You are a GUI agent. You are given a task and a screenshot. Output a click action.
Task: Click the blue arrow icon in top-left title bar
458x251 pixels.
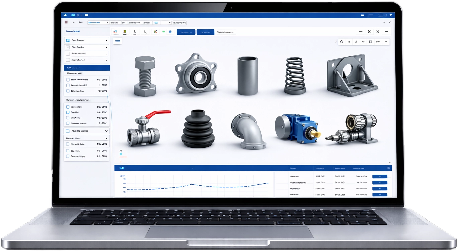point(65,15)
